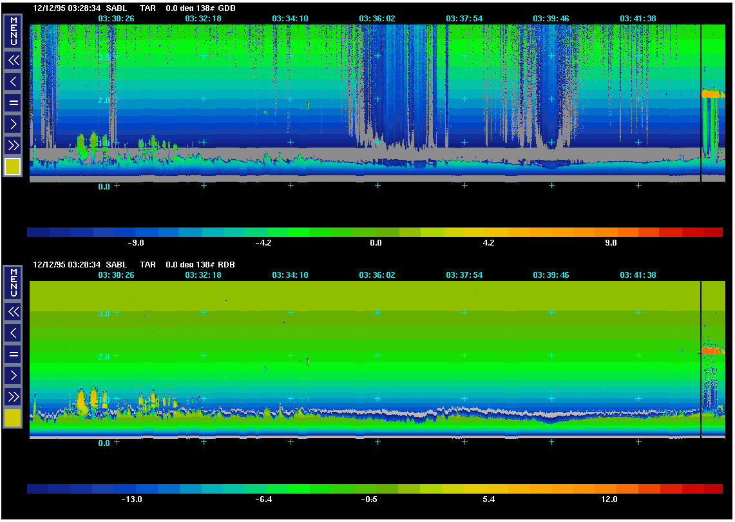Click the single-right step forward arrow in top panel
This screenshot has height=522, width=735.
point(13,124)
